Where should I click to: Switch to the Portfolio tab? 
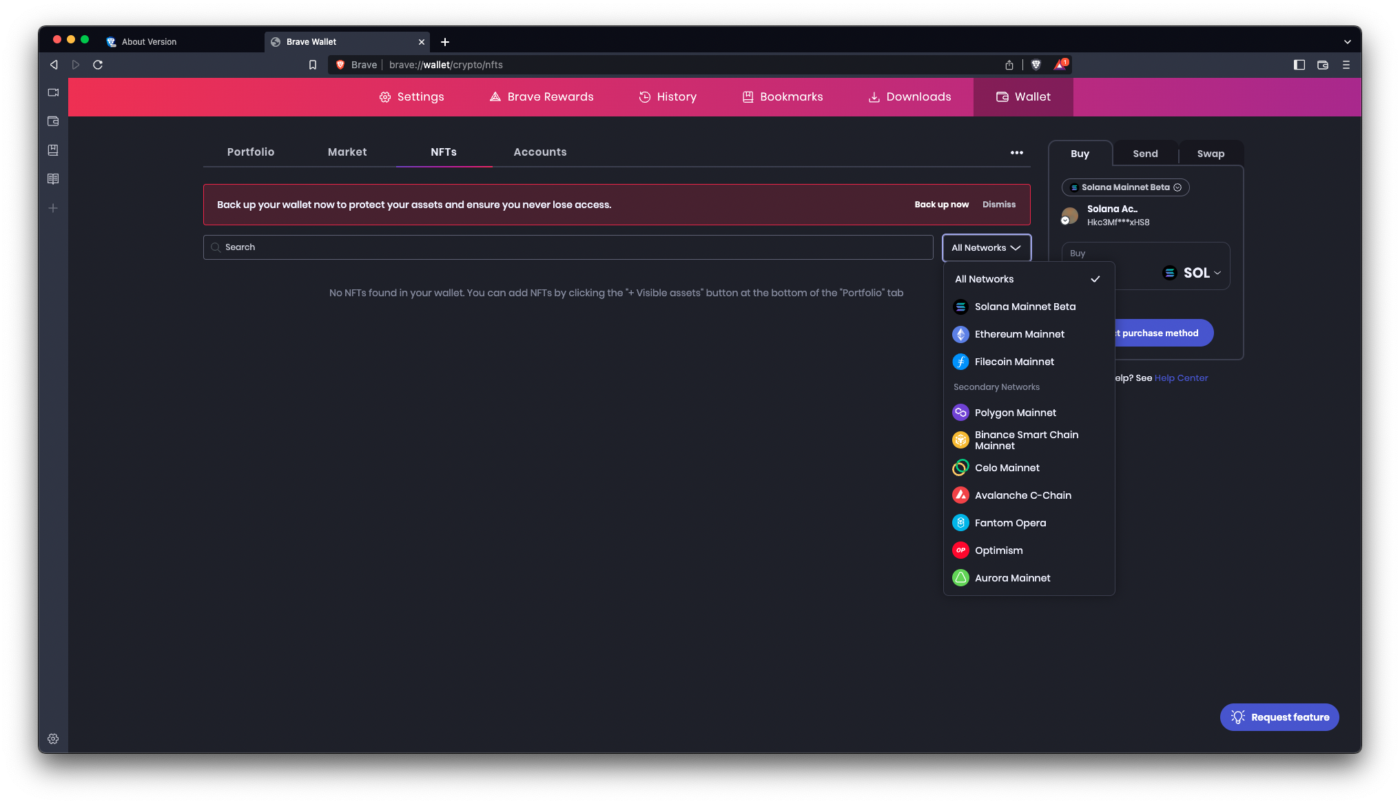coord(250,152)
